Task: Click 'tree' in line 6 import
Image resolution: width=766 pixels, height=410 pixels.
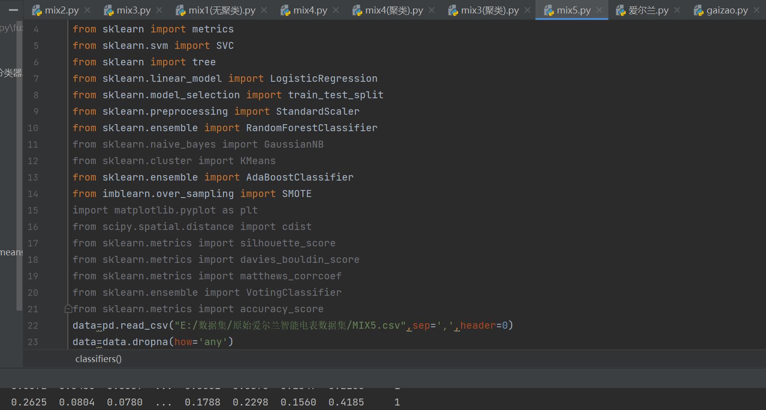Action: pyautogui.click(x=204, y=62)
